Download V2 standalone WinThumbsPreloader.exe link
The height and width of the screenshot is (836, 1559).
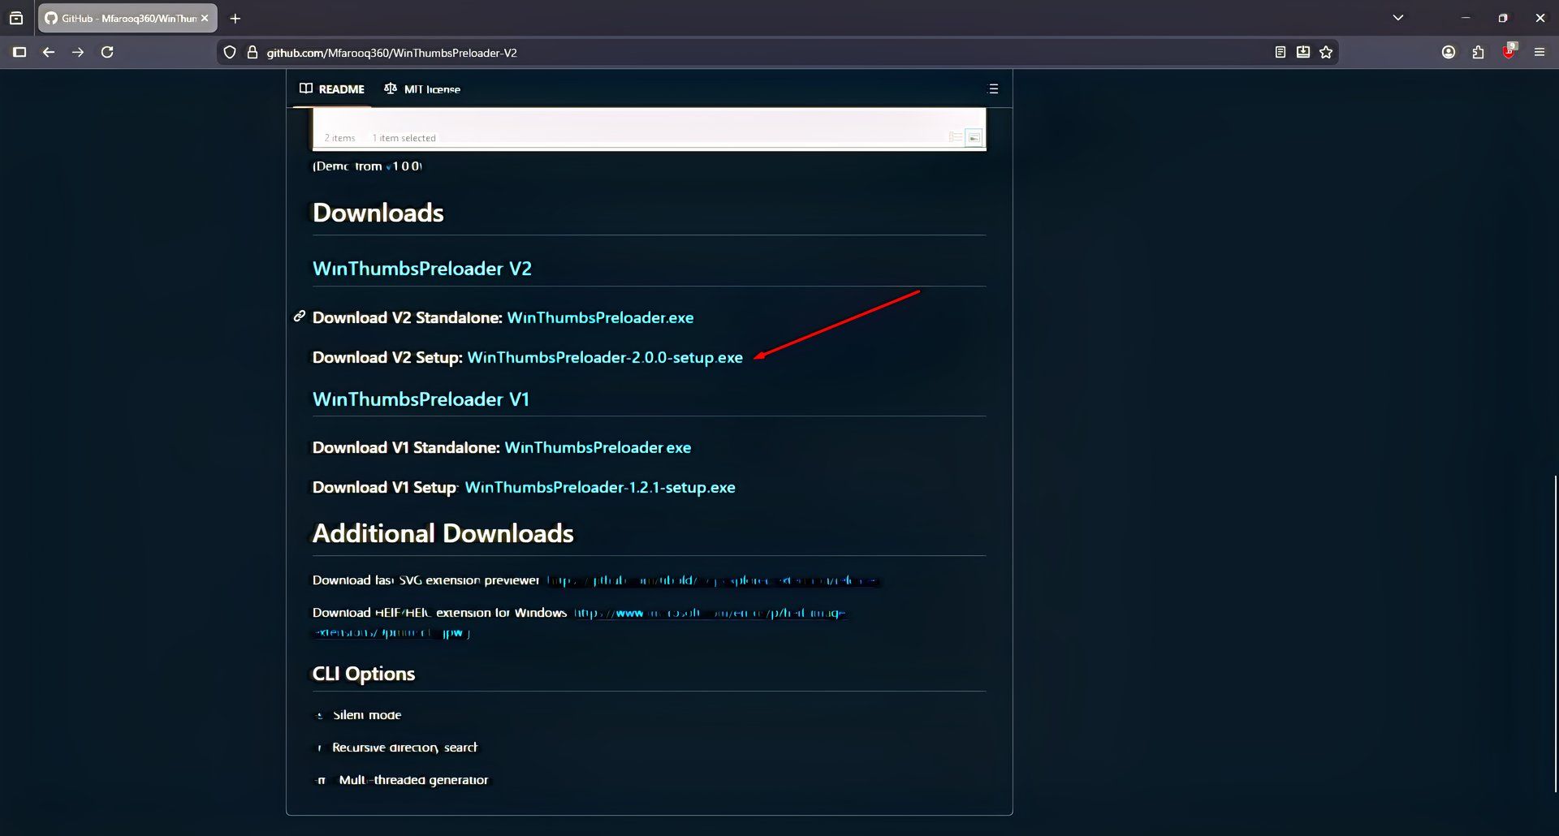coord(600,317)
